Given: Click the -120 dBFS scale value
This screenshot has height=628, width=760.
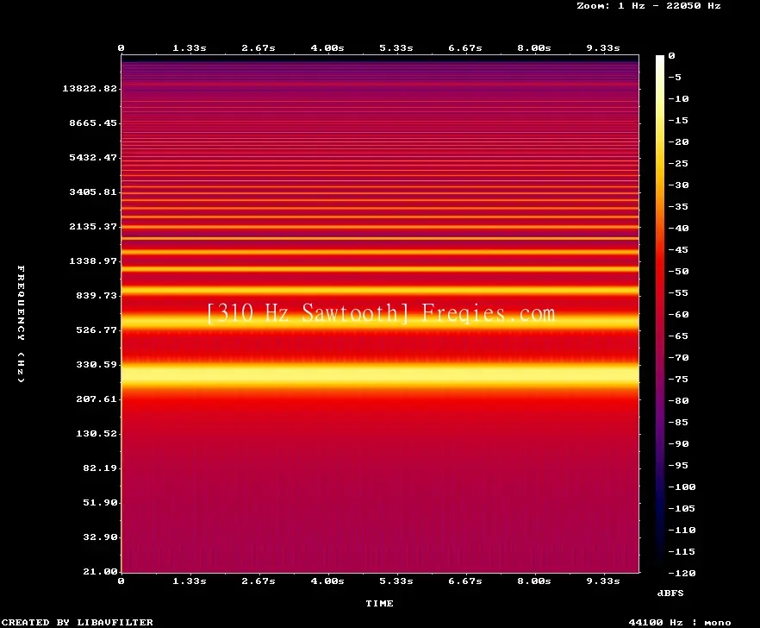Looking at the screenshot, I should tap(682, 573).
